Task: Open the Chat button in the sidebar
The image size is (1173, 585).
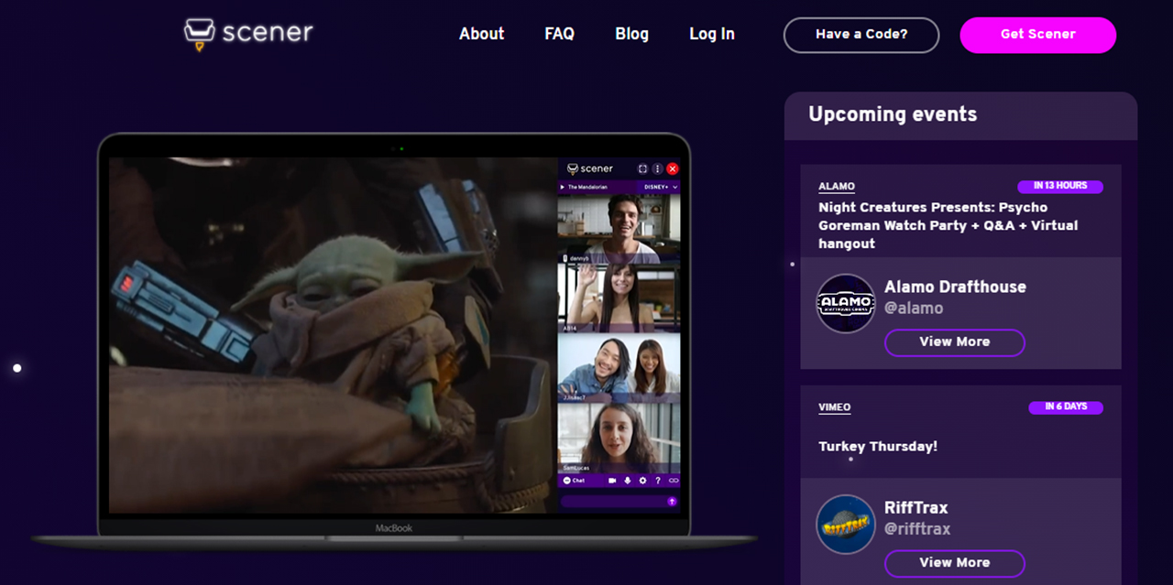Action: click(x=574, y=481)
